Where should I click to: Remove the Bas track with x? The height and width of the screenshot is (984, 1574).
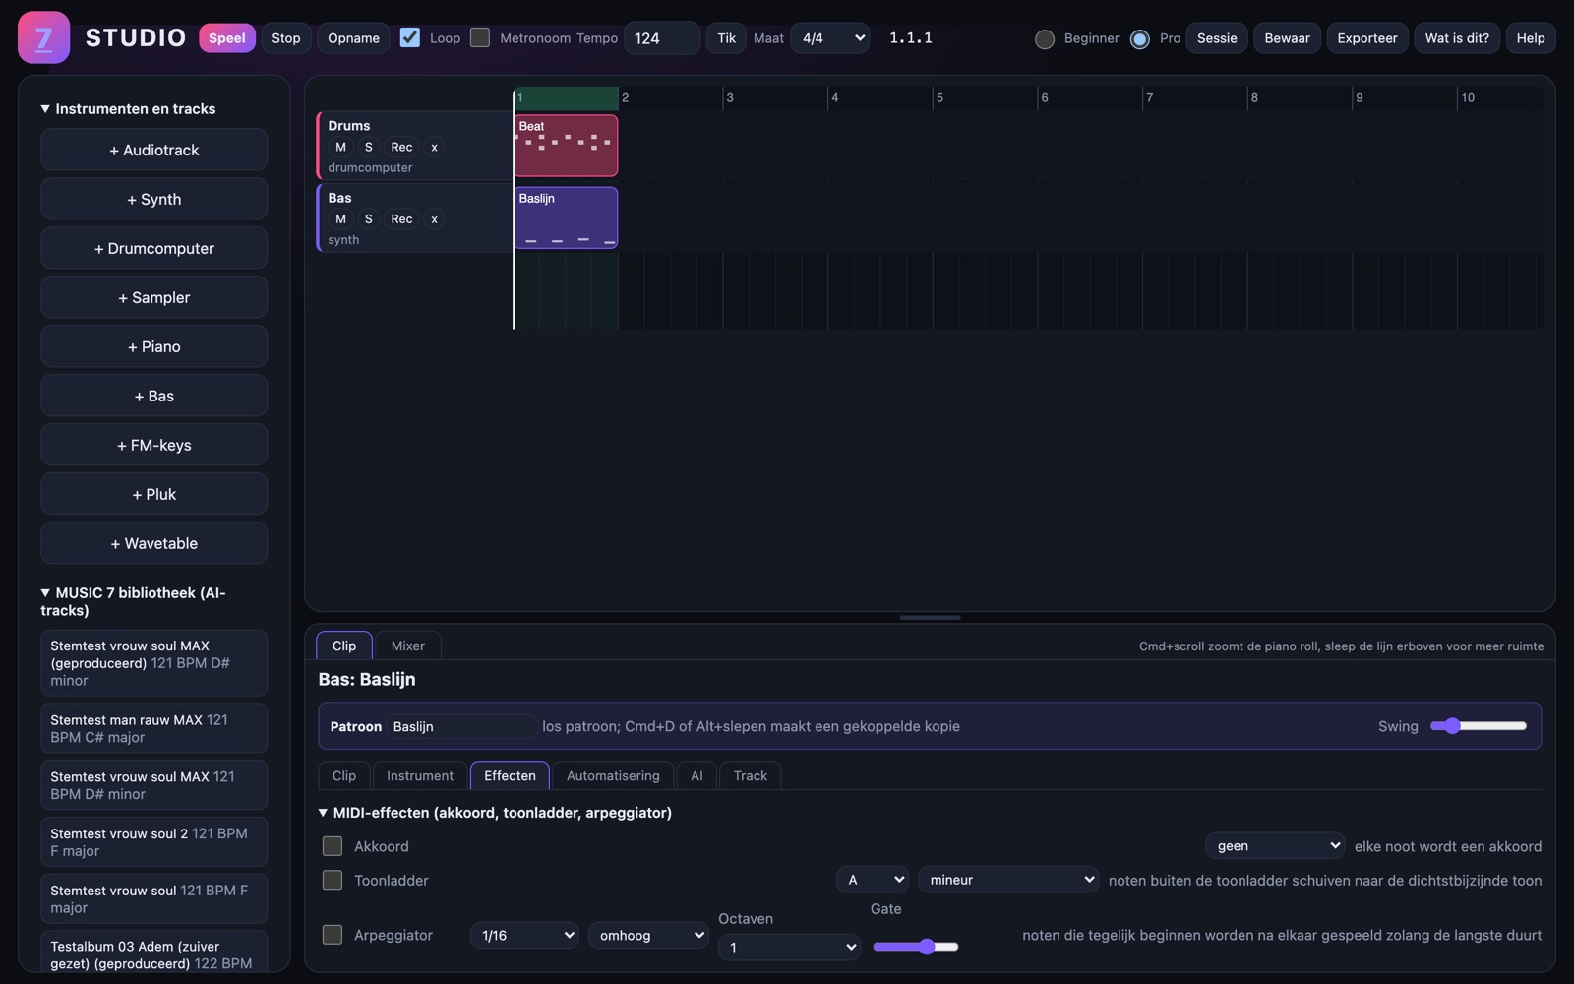pos(434,218)
